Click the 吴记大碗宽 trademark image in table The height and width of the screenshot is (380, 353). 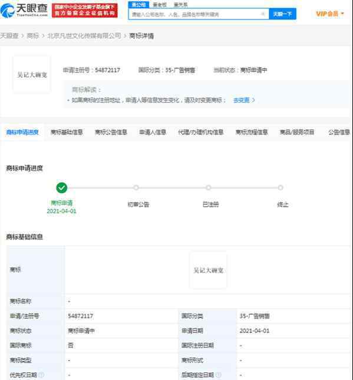point(208,270)
